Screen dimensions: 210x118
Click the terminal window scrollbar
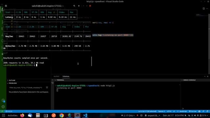92,61
